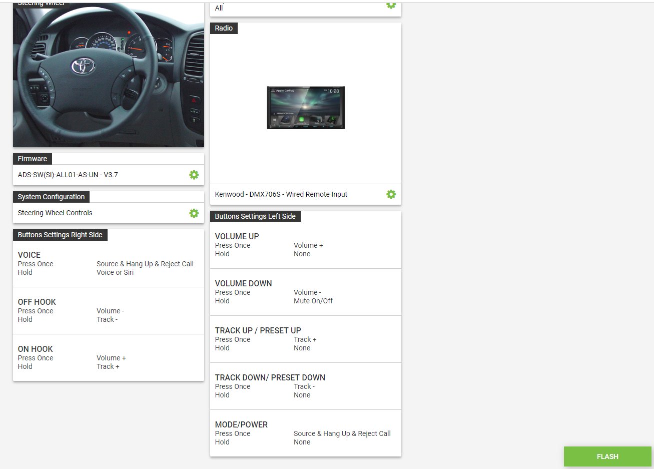Select the Kenwood radio thumbnail
The image size is (654, 469).
click(306, 108)
